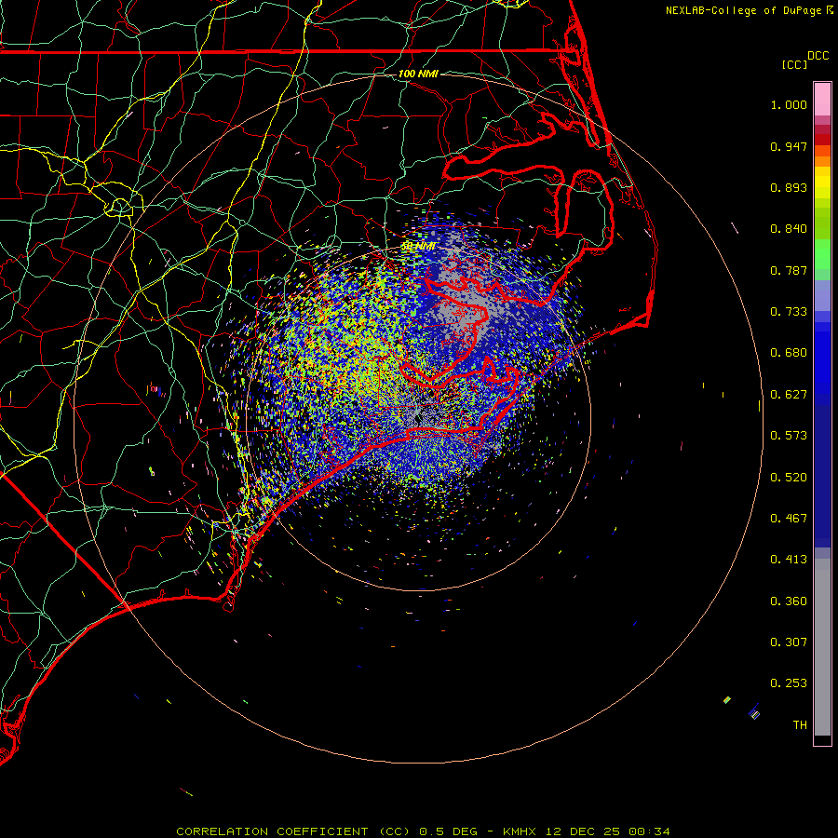Pick the pink segment of the color bar

pos(822,100)
